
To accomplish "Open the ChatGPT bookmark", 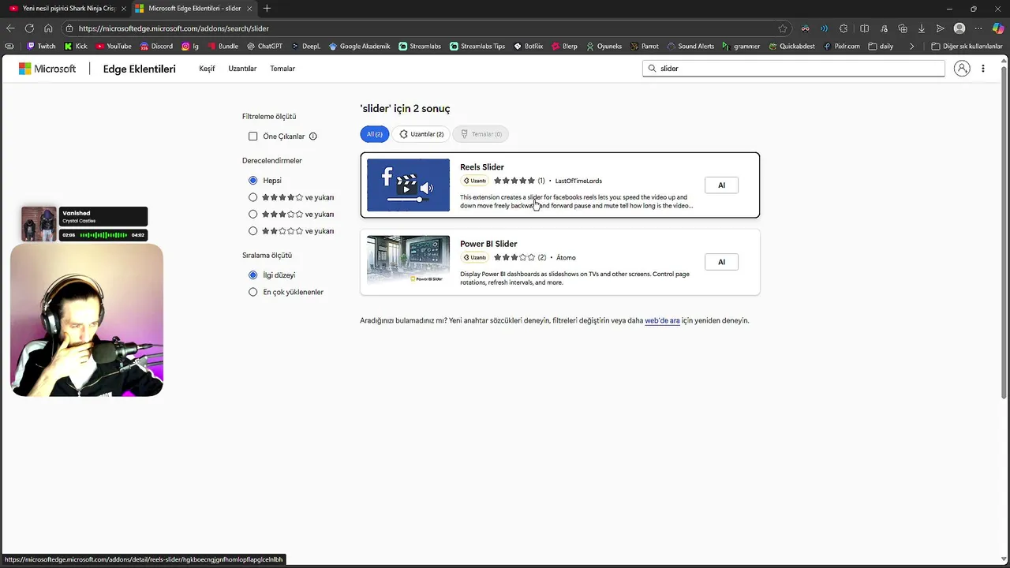I will point(264,47).
